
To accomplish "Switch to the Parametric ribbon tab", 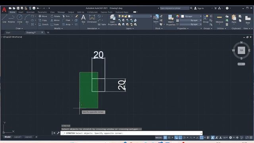I will (42, 12).
